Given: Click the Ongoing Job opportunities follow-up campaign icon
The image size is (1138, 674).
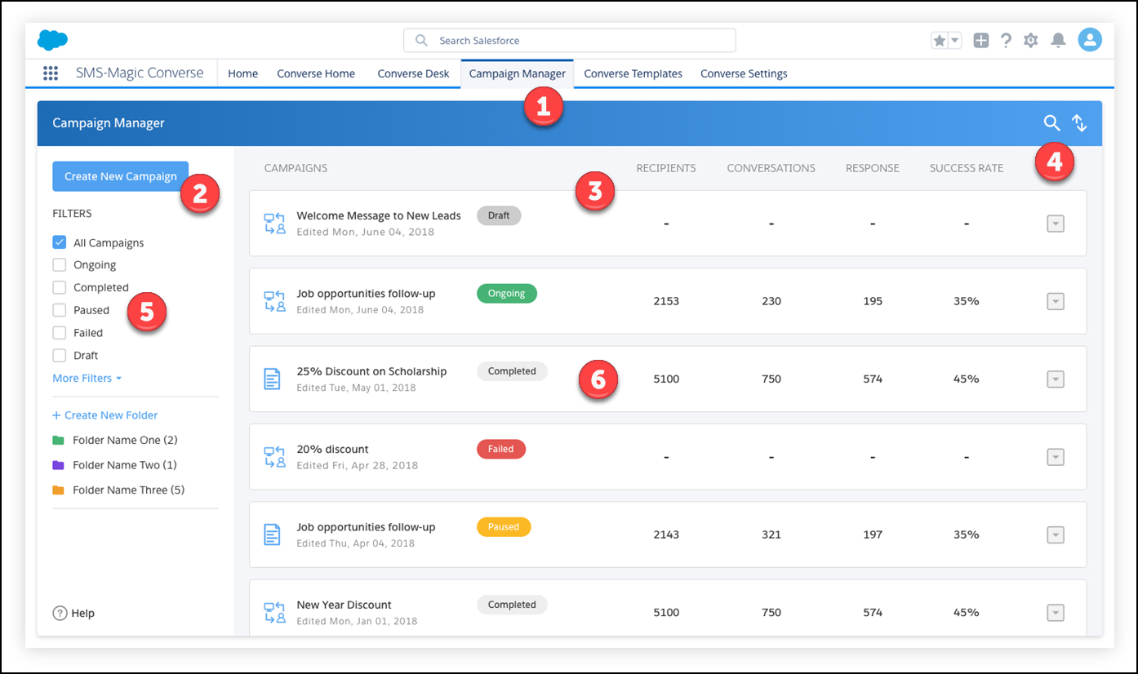Looking at the screenshot, I should click(x=274, y=301).
